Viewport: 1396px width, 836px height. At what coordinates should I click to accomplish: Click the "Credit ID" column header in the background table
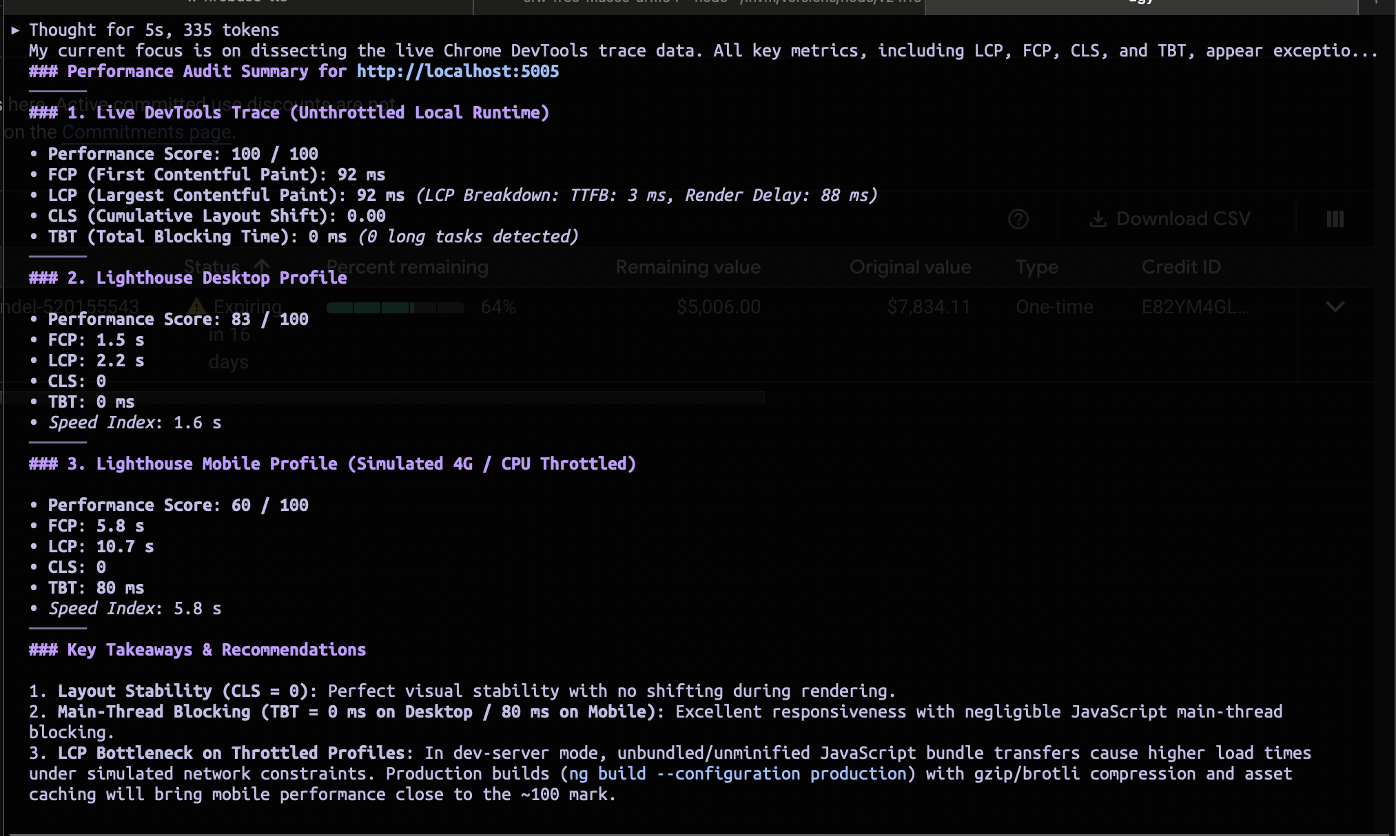[1181, 267]
